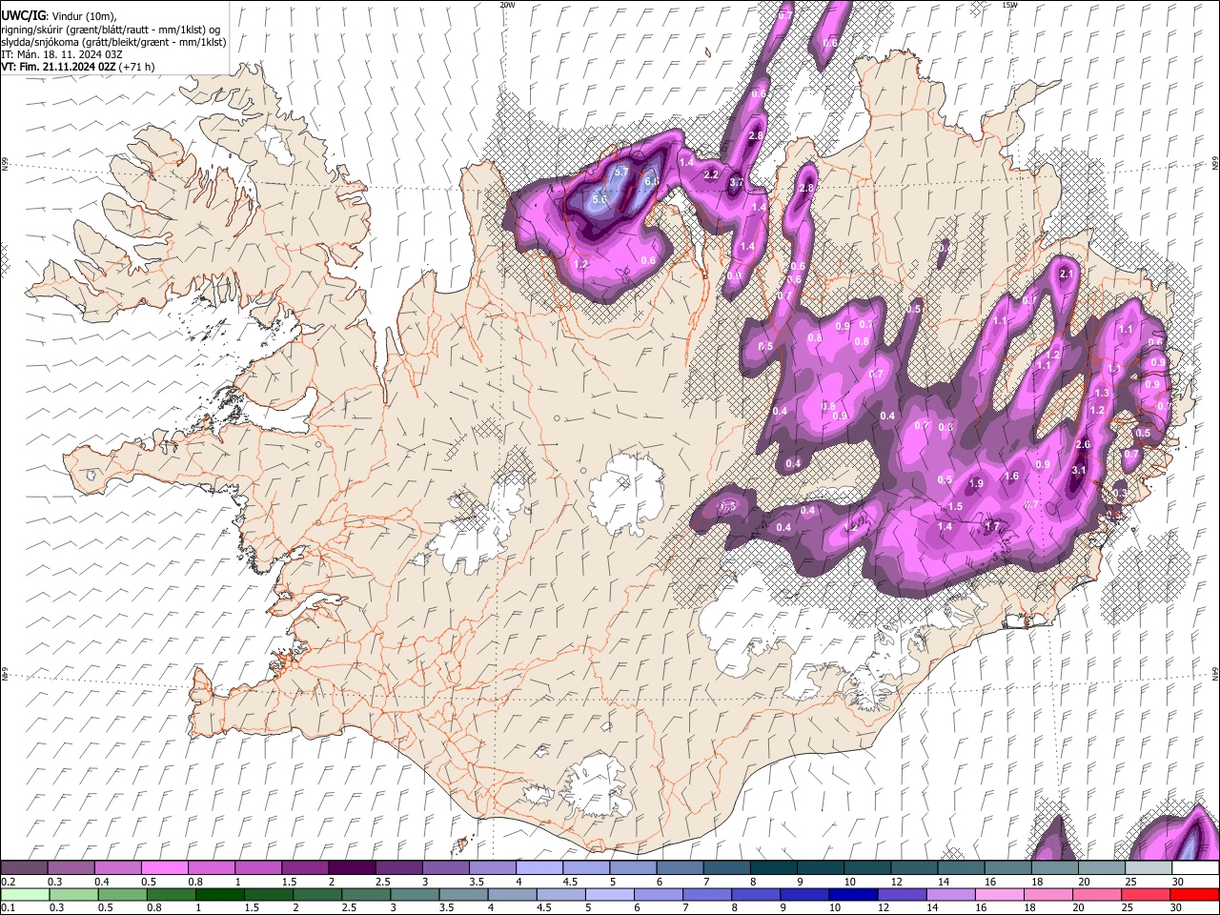Image resolution: width=1220 pixels, height=915 pixels.
Task: Click upper legend swatch between 2 and 2.5
Action: point(351,868)
